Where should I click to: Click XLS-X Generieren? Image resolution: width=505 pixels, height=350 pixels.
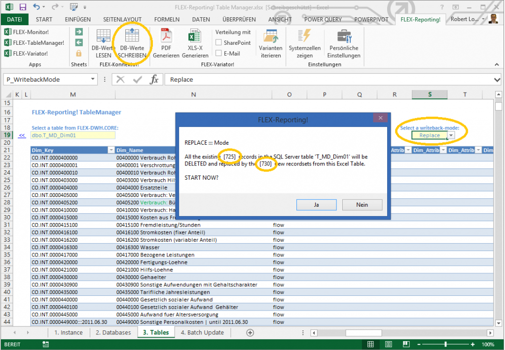(x=195, y=42)
